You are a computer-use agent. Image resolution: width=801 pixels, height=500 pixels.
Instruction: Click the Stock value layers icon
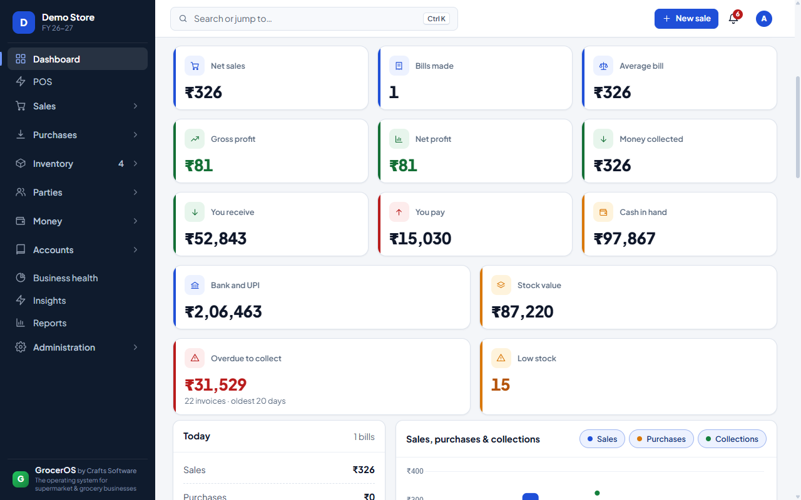click(x=501, y=285)
